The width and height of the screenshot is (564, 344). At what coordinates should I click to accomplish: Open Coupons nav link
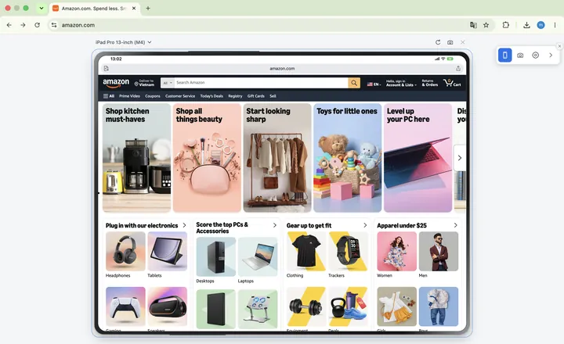(153, 96)
